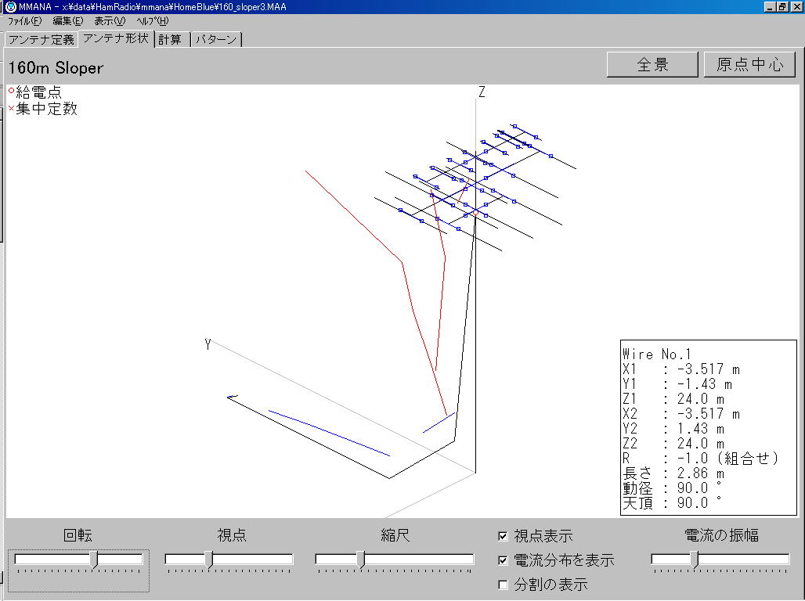Open the 表示(V) menu
805x601 pixels.
[x=110, y=21]
